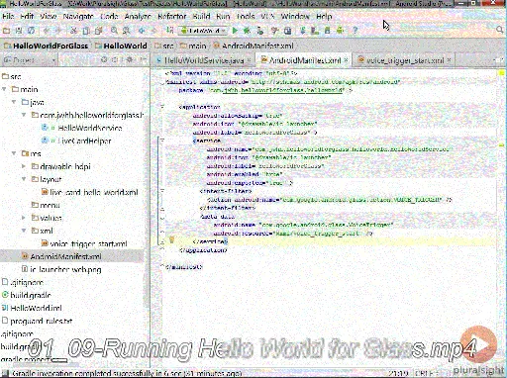The height and width of the screenshot is (378, 507).
Task: Open the File menu
Action: 8,16
